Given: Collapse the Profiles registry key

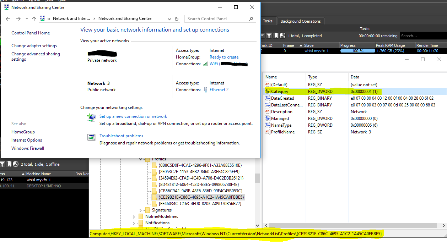Looking at the screenshot, I should tap(141, 159).
